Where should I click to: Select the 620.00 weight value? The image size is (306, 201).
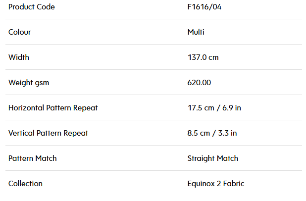[199, 83]
